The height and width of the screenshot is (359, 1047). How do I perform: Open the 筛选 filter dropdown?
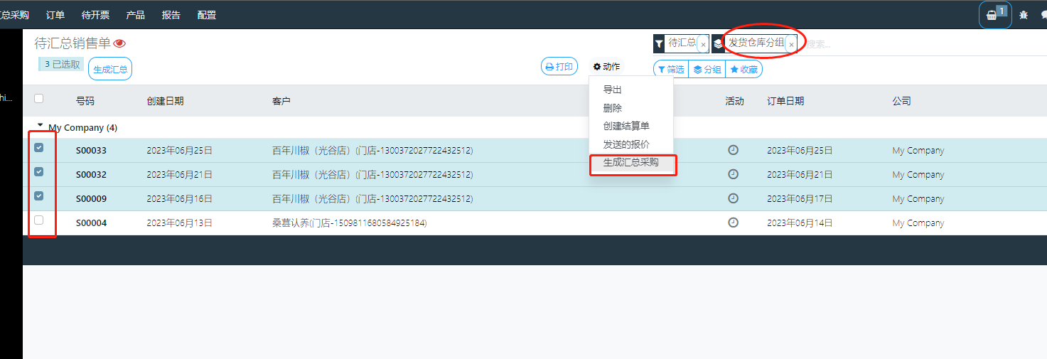[670, 69]
